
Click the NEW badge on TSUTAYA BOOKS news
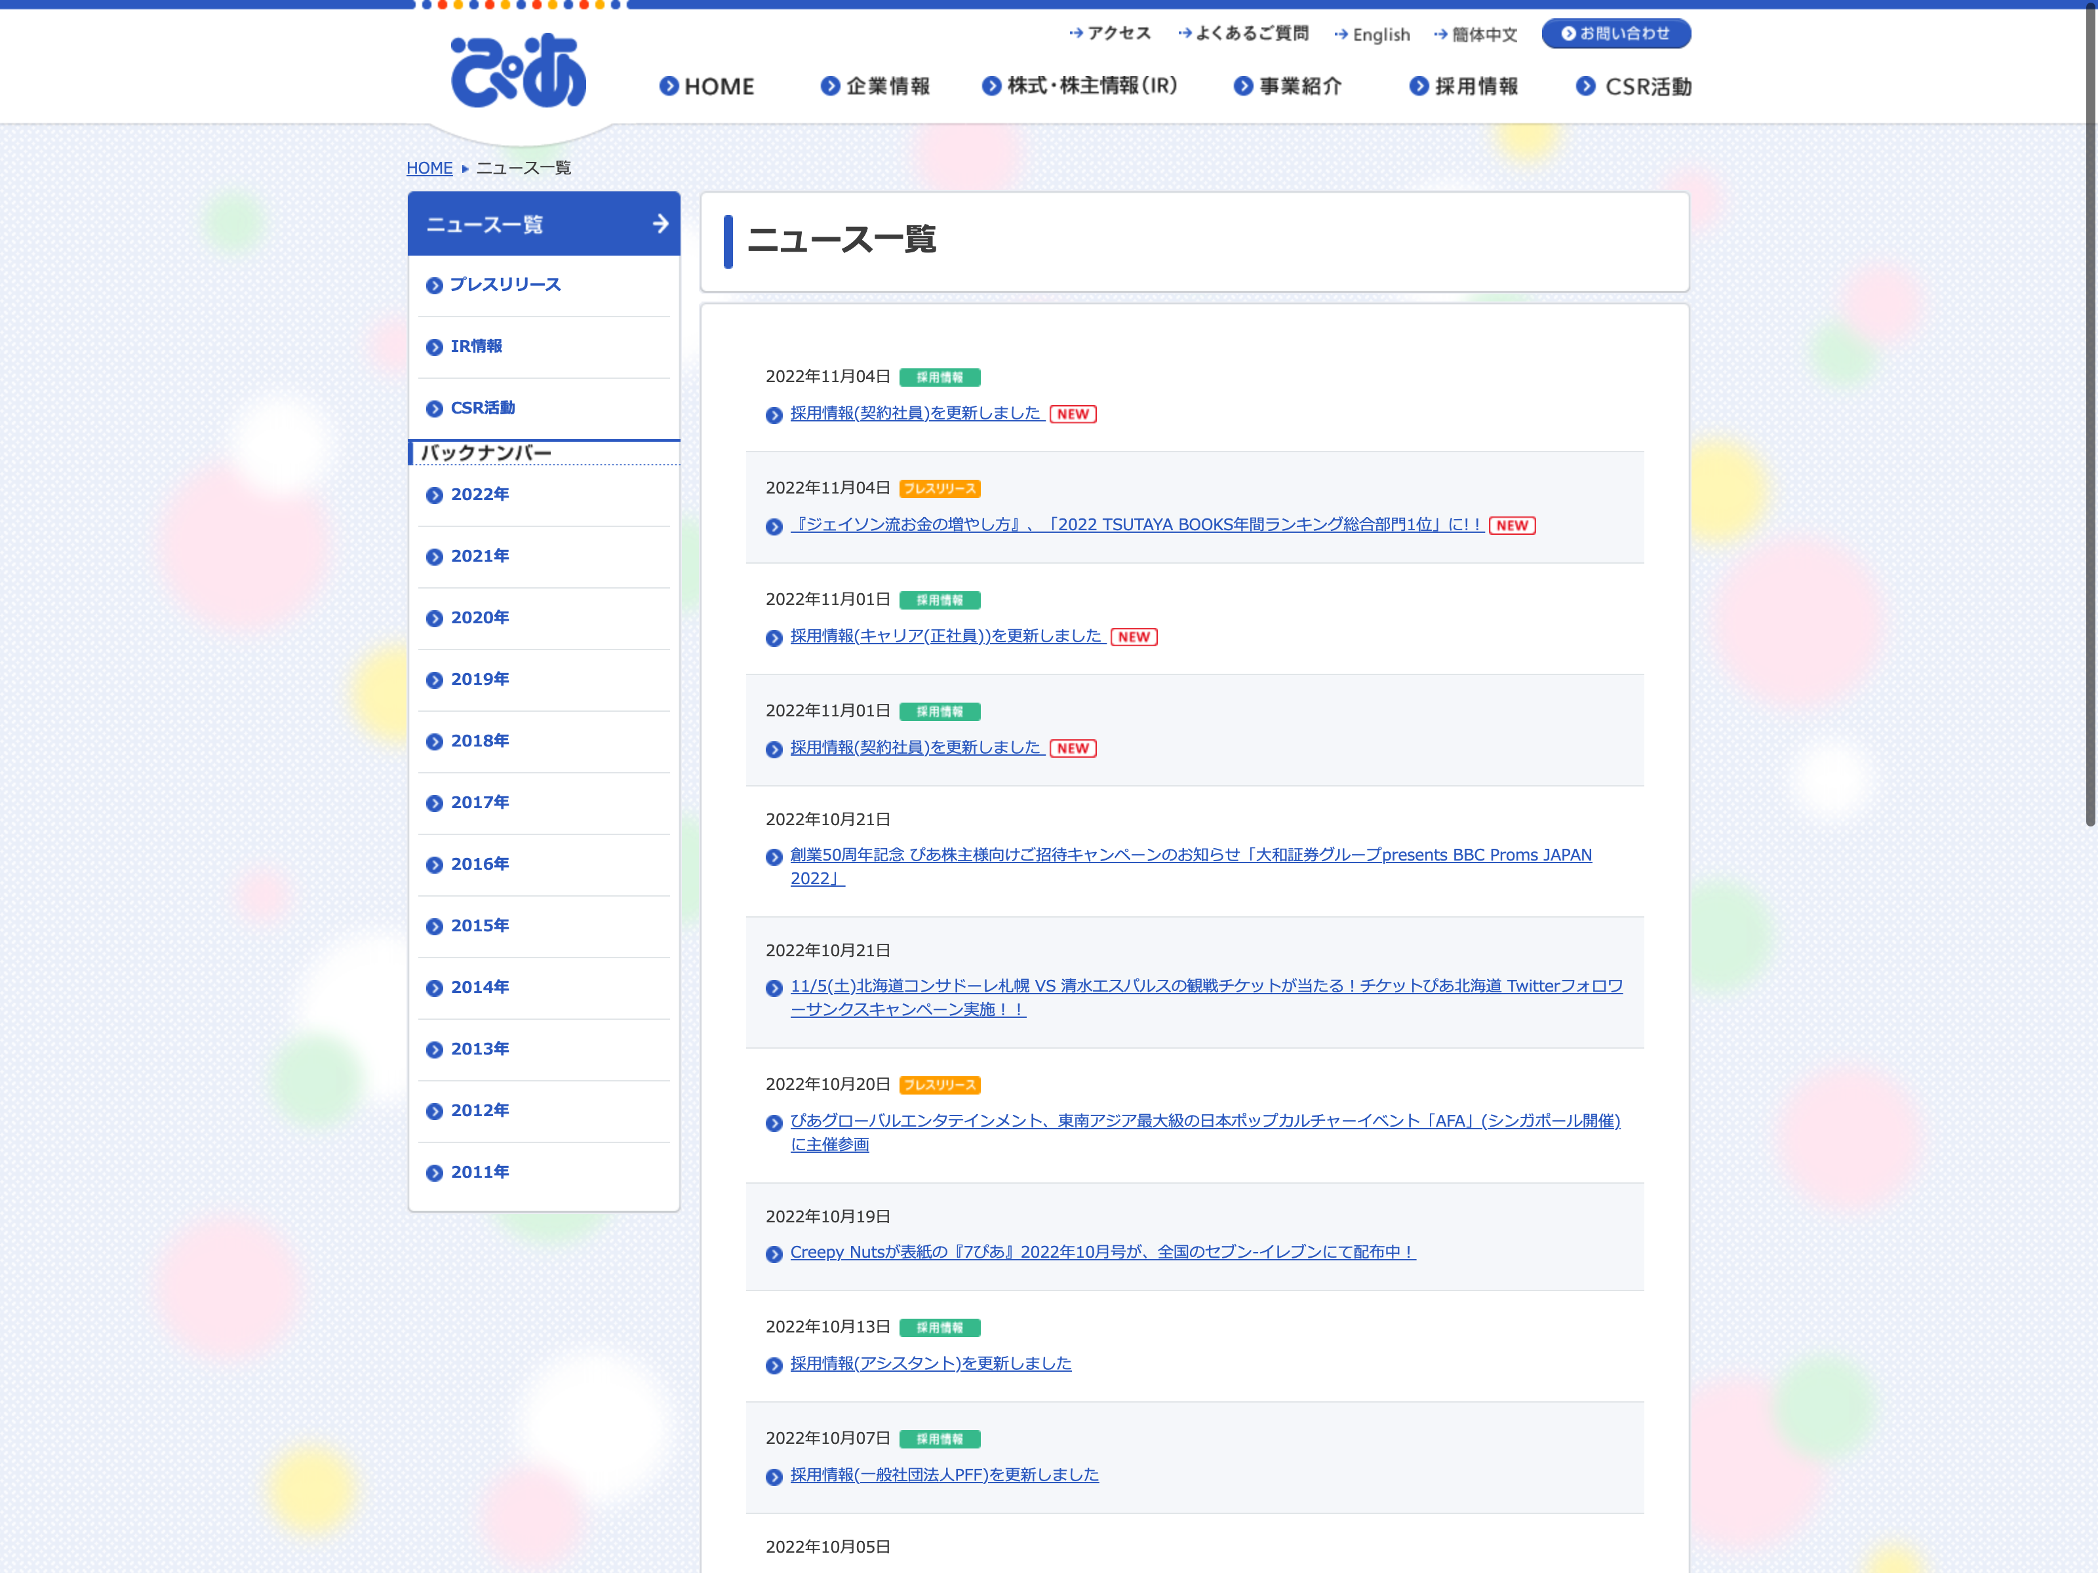pos(1512,525)
